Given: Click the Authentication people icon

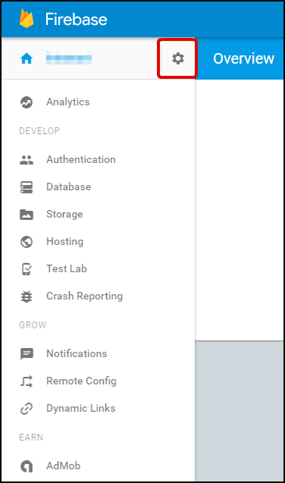Looking at the screenshot, I should [x=27, y=160].
